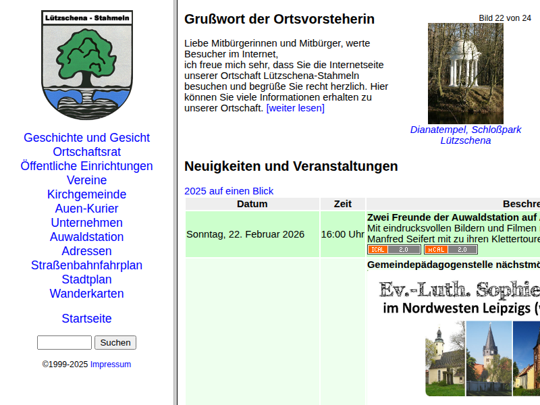The image size is (540, 405).
Task: Open the Ortschaftsrat section
Action: click(x=86, y=152)
